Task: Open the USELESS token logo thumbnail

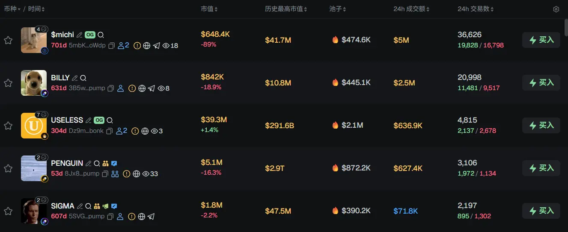Action: (x=34, y=126)
